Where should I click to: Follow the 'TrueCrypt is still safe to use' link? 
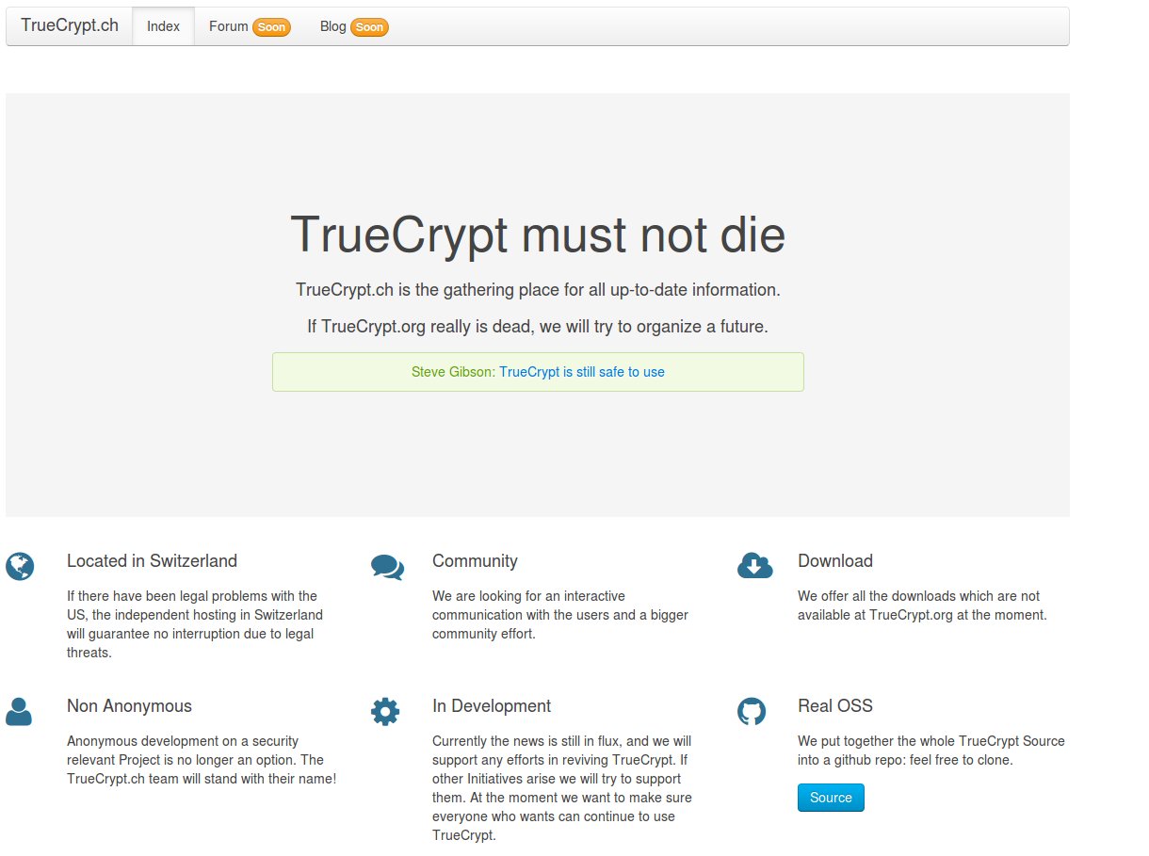(x=582, y=372)
